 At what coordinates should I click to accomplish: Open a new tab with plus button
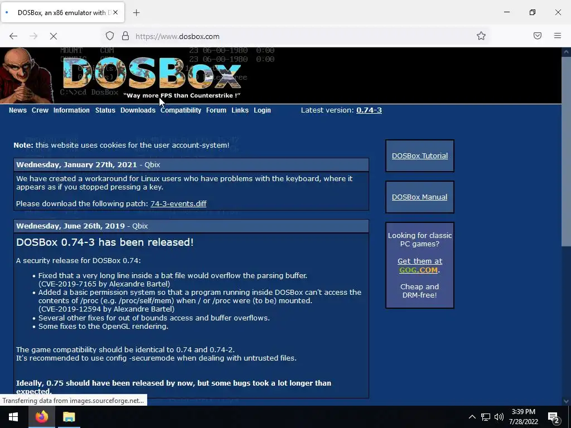pos(136,13)
